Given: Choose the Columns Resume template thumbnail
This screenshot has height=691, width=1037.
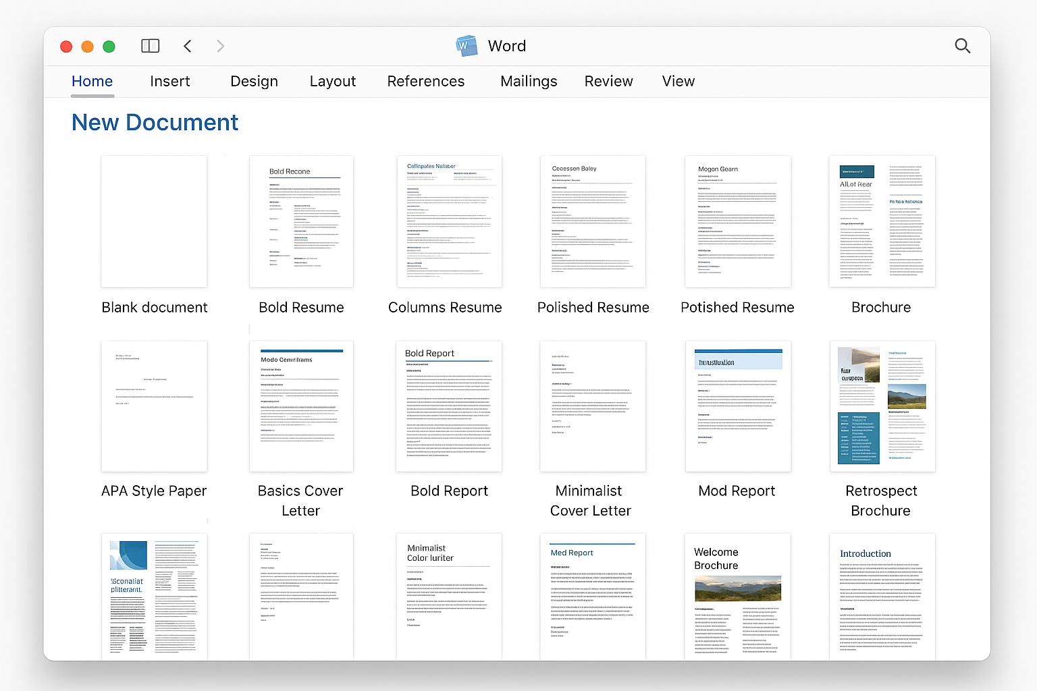Looking at the screenshot, I should [450, 221].
